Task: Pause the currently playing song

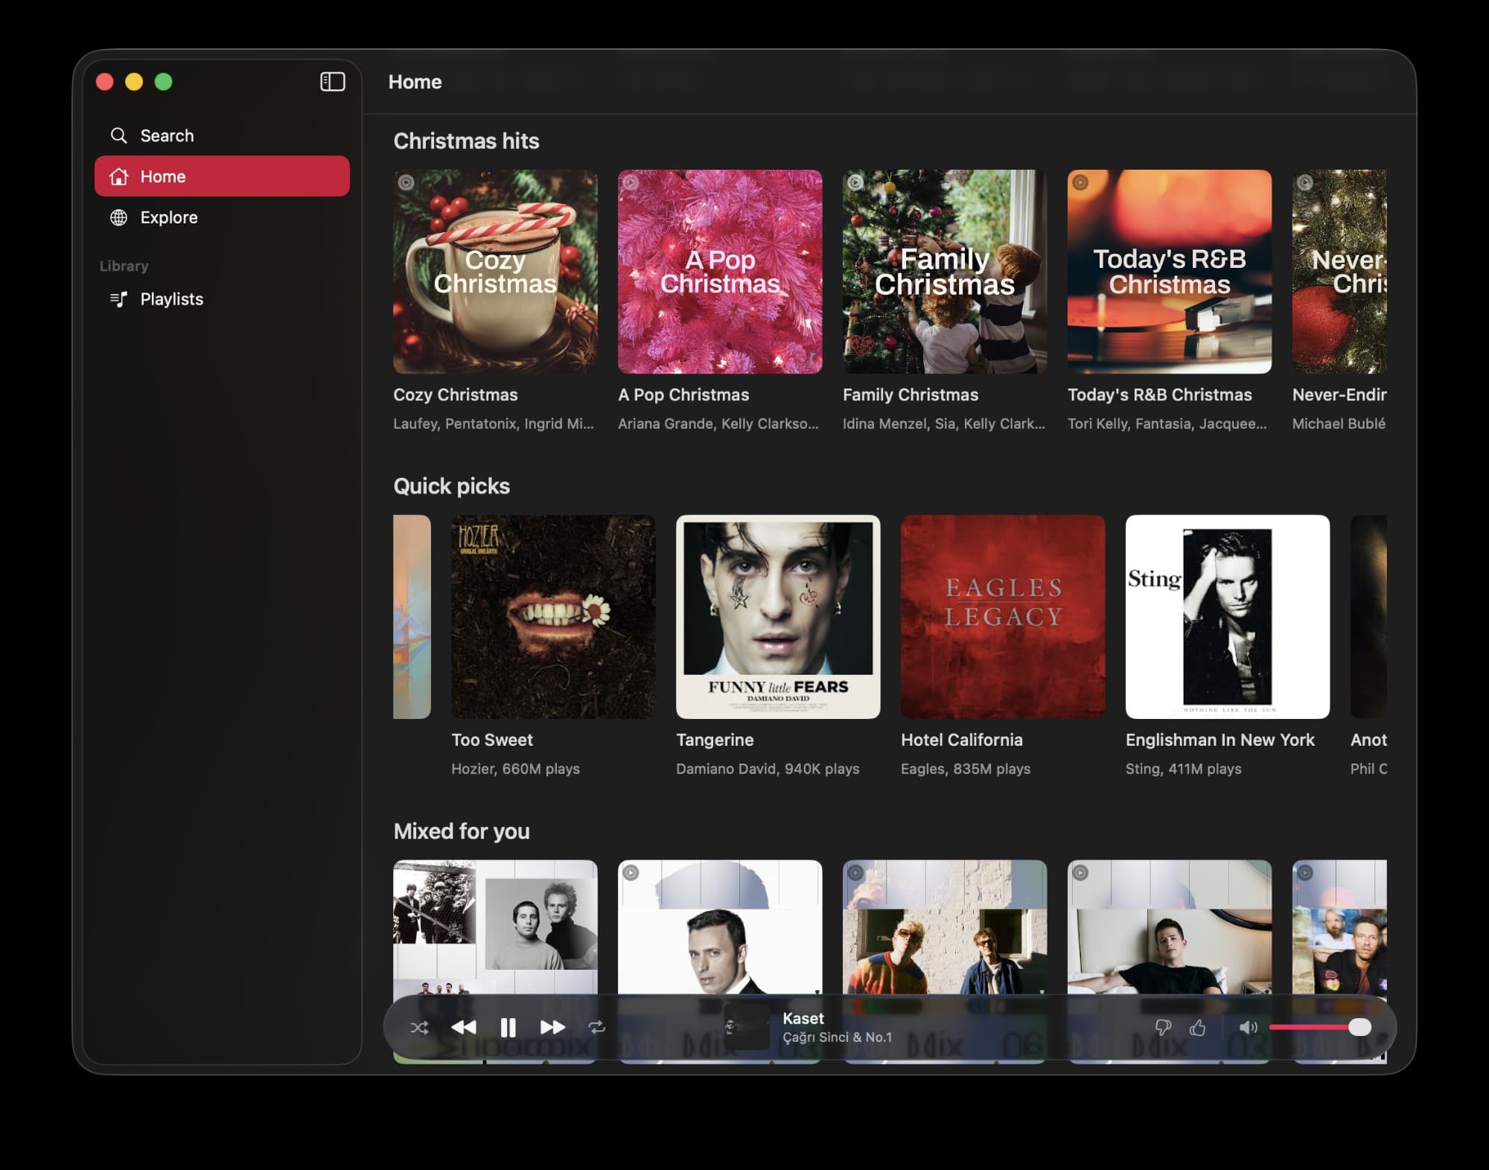Action: (508, 1028)
